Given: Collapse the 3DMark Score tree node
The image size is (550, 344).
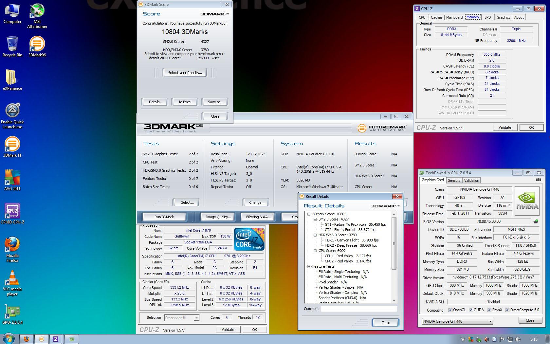Looking at the screenshot, I should 309,214.
